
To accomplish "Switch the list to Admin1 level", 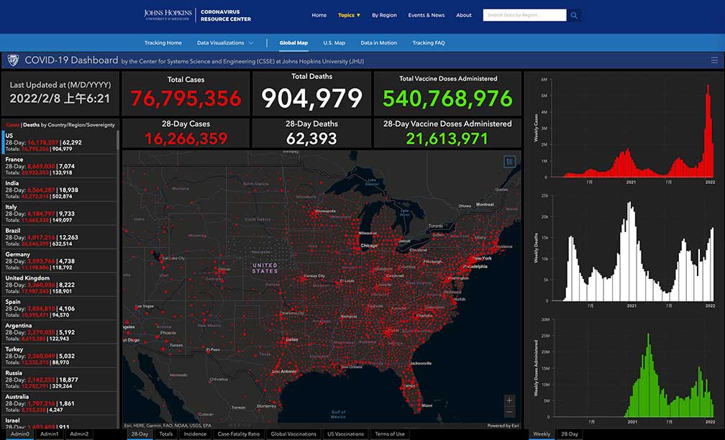I will [x=50, y=434].
